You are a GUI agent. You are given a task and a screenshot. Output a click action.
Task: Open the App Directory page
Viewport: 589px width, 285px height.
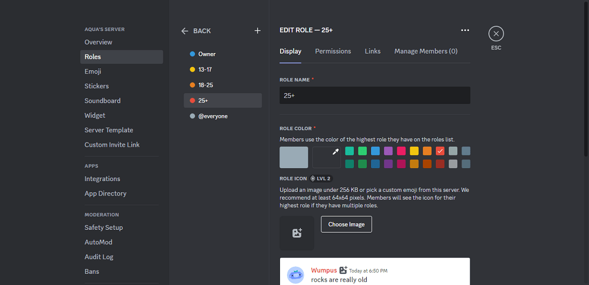[122, 193]
